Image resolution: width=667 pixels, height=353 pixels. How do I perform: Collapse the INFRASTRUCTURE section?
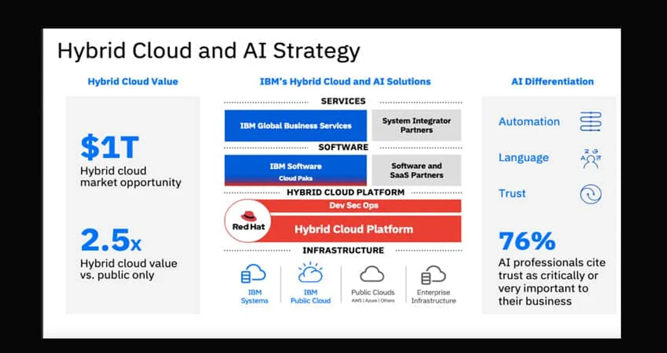pyautogui.click(x=342, y=250)
